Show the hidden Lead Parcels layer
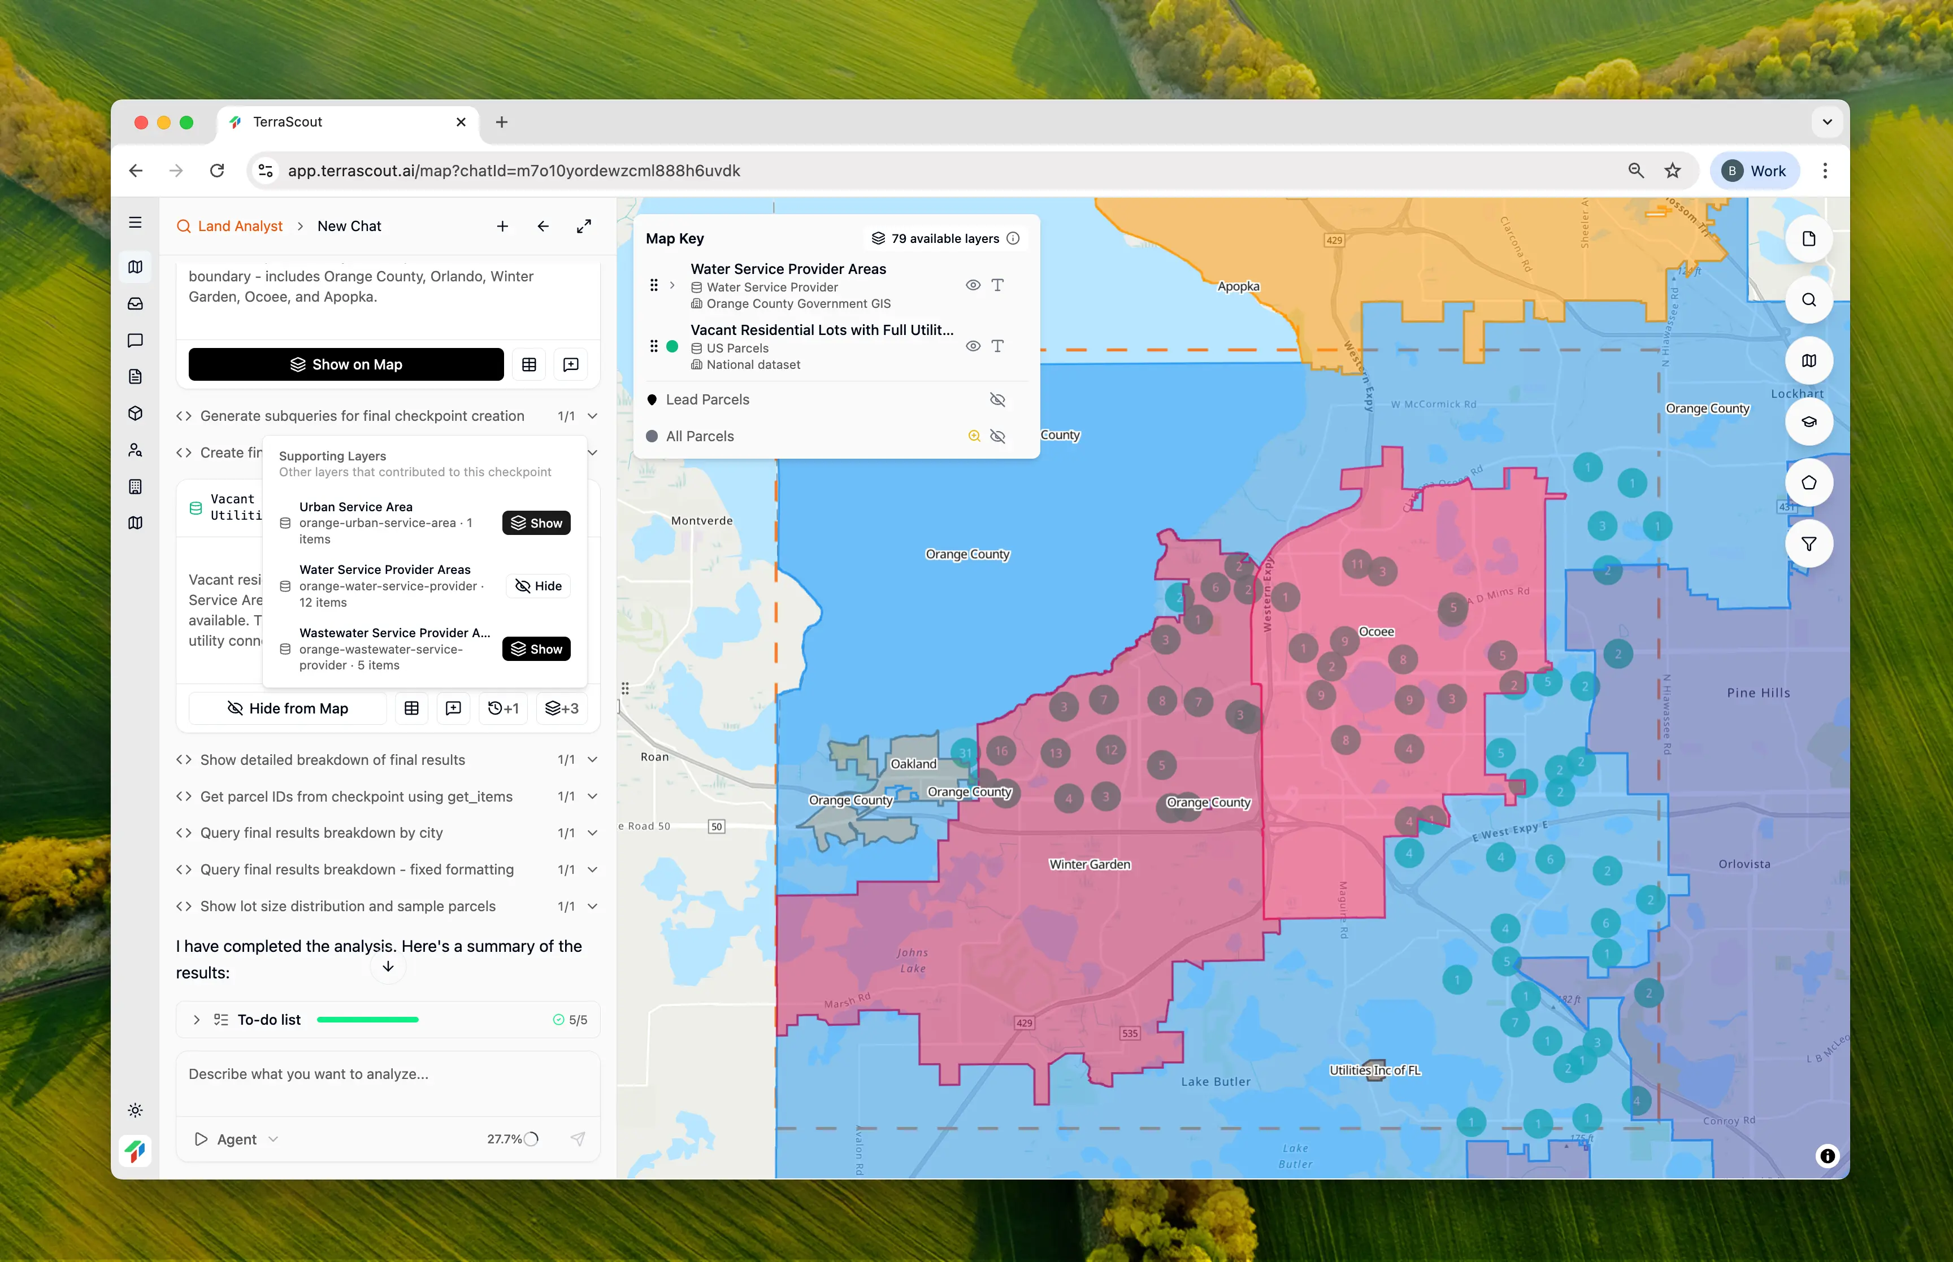 997,400
